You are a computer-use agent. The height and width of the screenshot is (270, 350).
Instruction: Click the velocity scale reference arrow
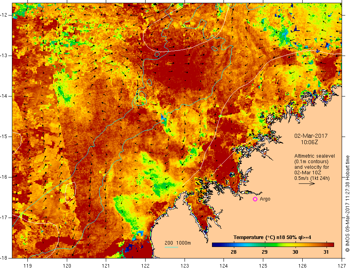click(307, 183)
